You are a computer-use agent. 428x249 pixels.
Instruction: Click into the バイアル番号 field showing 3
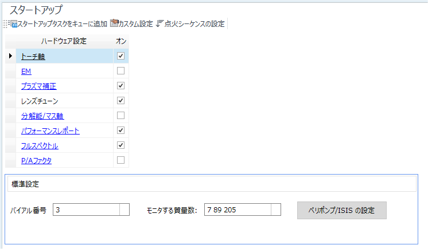[86, 210]
